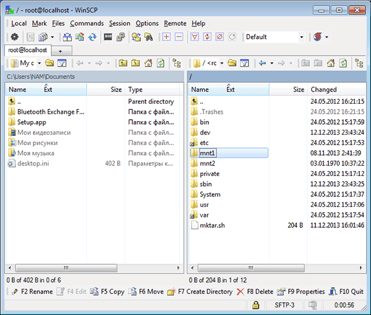Sort local panel by Type column
The image size is (371, 315).
pyautogui.click(x=152, y=90)
